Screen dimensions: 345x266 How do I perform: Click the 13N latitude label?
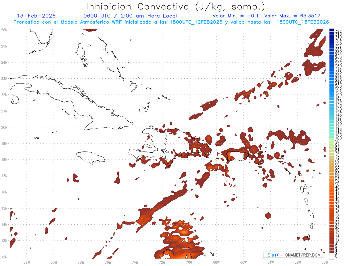pos(4,240)
